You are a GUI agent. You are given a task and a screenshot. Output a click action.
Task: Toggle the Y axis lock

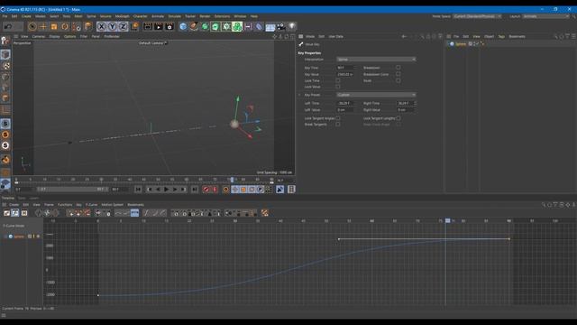pos(112,26)
